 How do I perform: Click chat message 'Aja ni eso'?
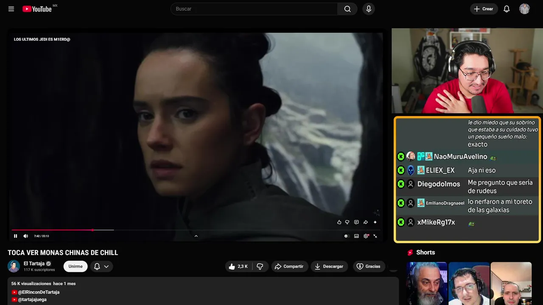click(482, 170)
